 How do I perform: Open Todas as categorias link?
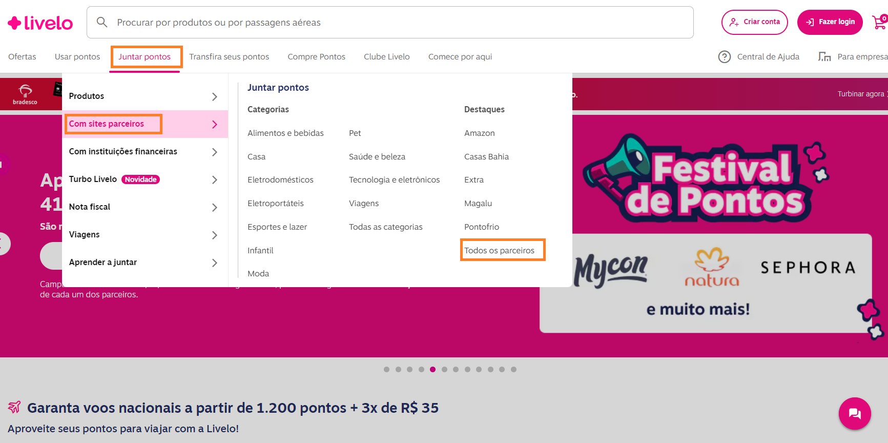[386, 227]
